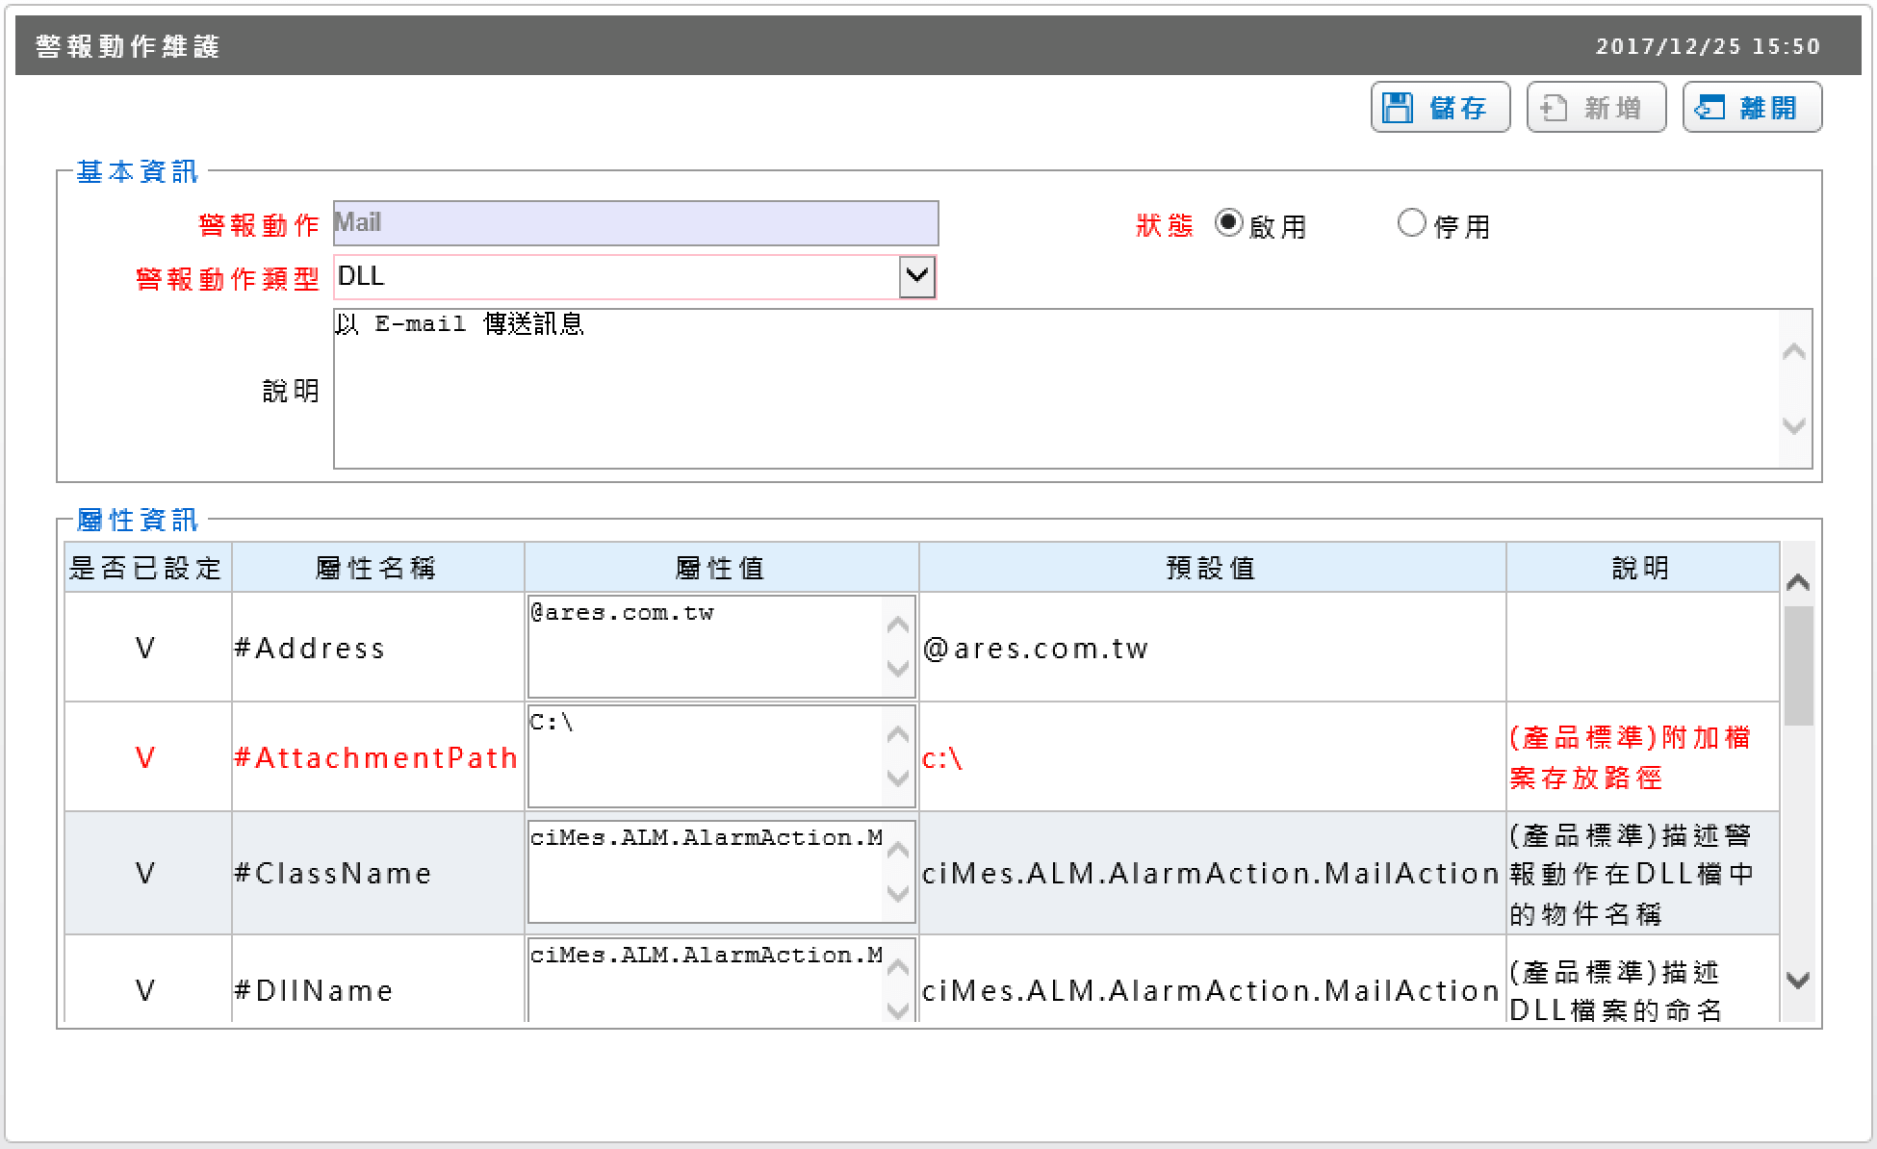Click the red V mark in #AttachmentPath row
This screenshot has height=1149, width=1877.
(145, 758)
